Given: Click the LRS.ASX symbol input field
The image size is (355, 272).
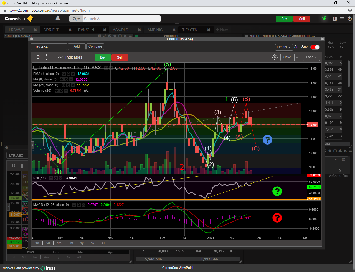Looking at the screenshot, I should pos(49,47).
